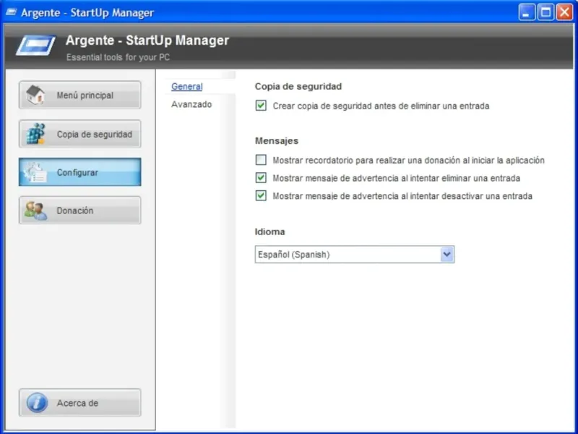Click the 'Essential tools for your PC' tagline

point(118,57)
